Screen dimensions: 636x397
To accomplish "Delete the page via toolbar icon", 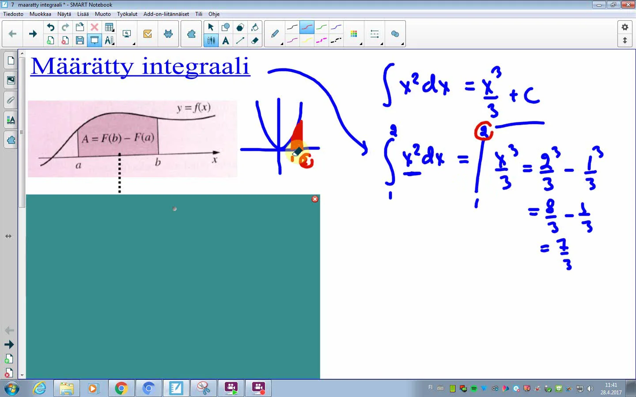I will point(65,41).
